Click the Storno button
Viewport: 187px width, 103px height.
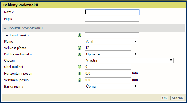[177, 98]
